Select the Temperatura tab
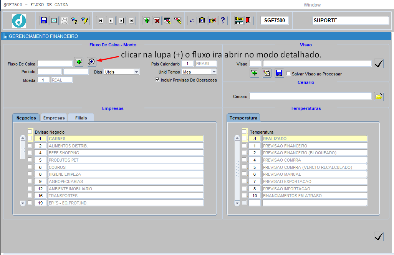 point(243,118)
